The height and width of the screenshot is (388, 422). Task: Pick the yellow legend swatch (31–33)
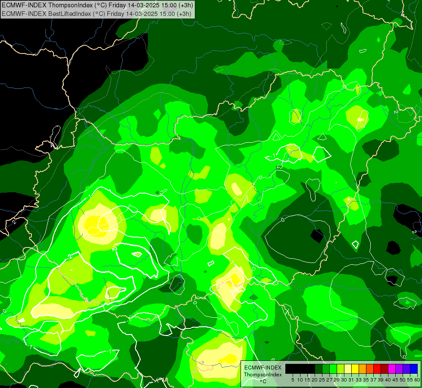[x=355, y=369]
